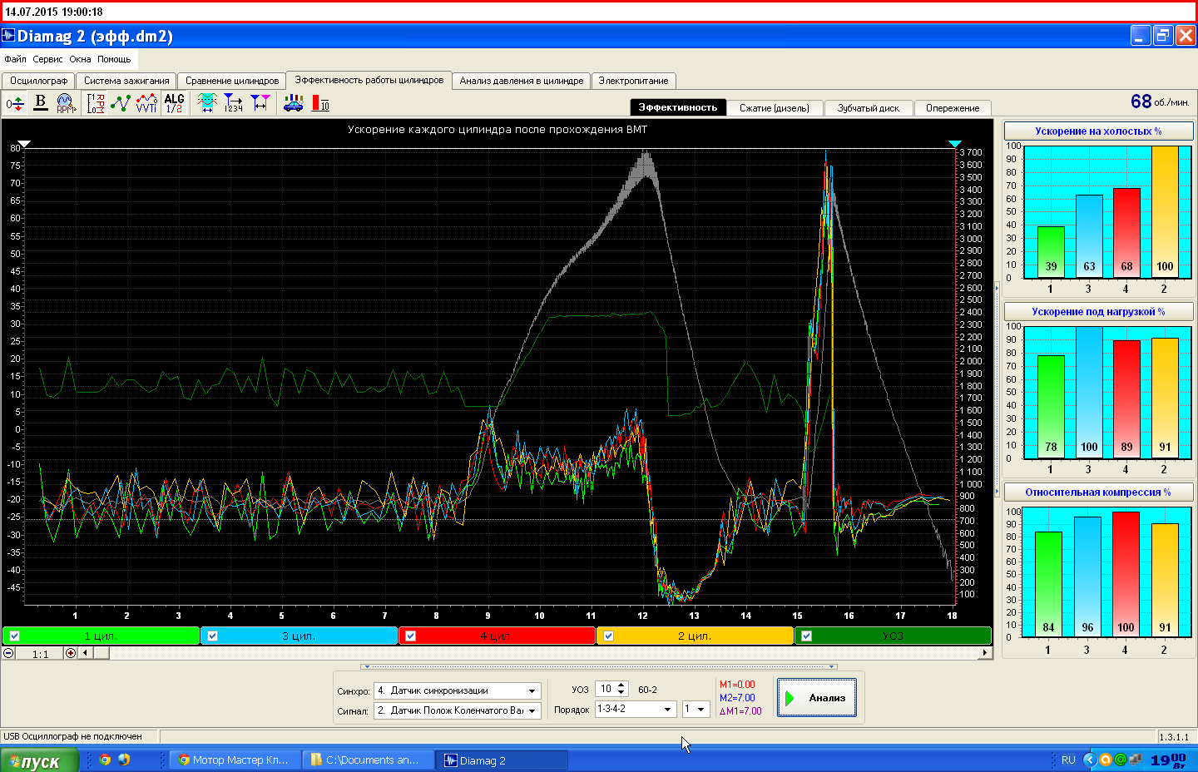
Task: Toggle the bold B toolbar icon
Action: 40,103
